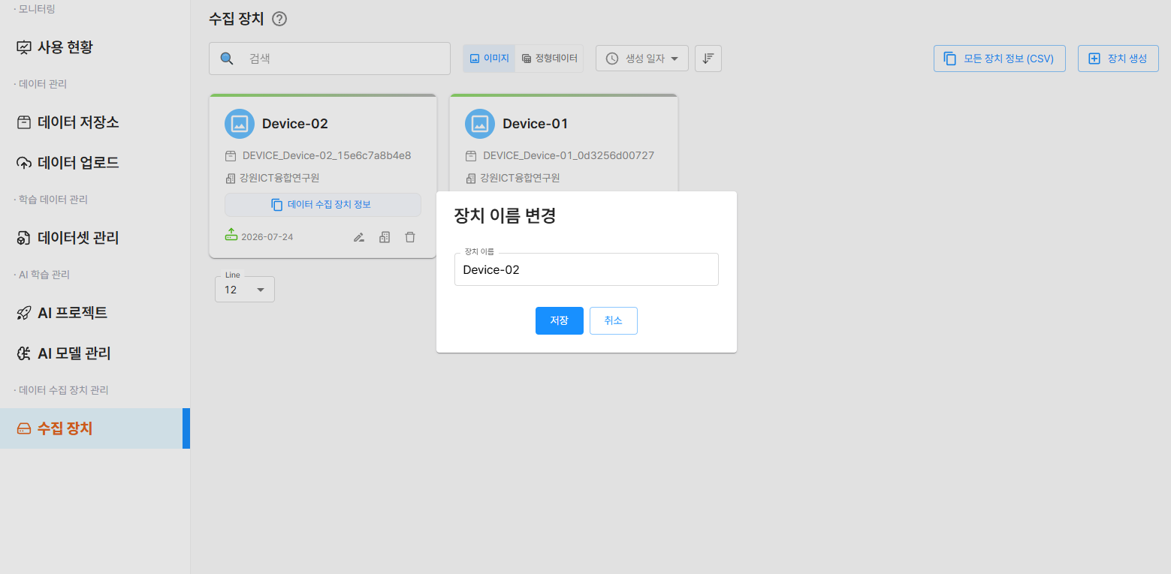
Task: Click the 2026-07-24 date text
Action: pos(267,237)
